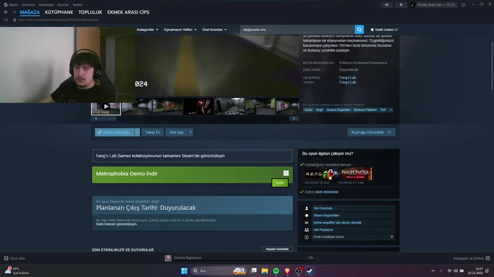
Task: Open Spotify from taskbar
Action: 276,271
